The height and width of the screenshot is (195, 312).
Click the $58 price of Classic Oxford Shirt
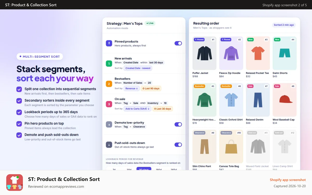click(x=221, y=123)
